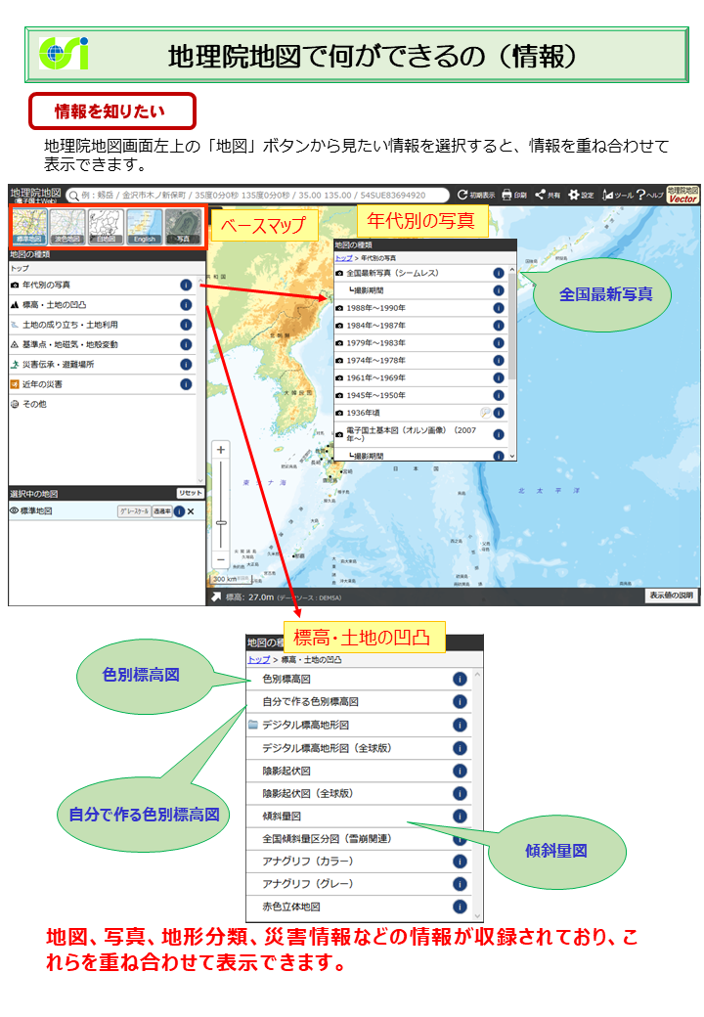Select the 1945年〜1950年 photo layer

click(x=419, y=396)
